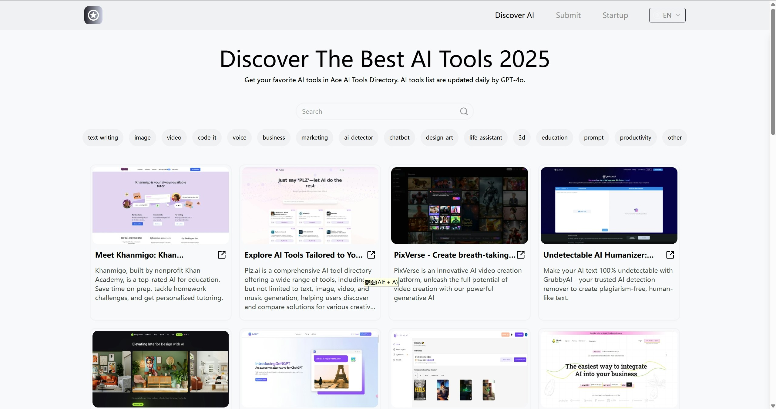Click the magnifier search icon
Image resolution: width=776 pixels, height=409 pixels.
pyautogui.click(x=464, y=111)
